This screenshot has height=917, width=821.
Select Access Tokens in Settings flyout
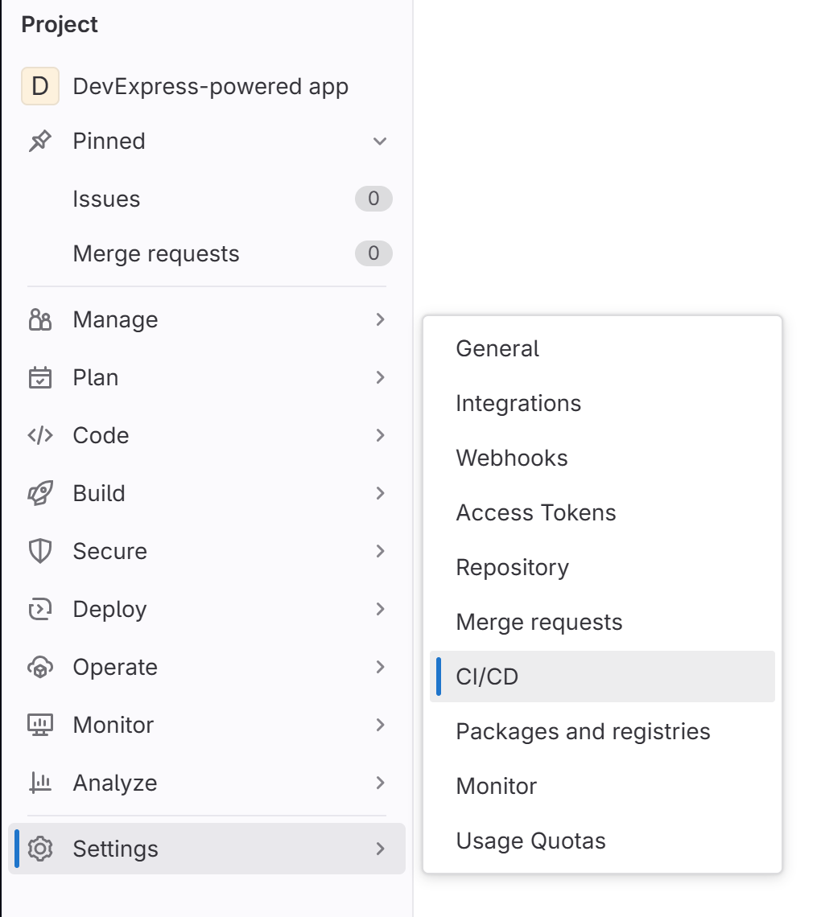pos(535,513)
